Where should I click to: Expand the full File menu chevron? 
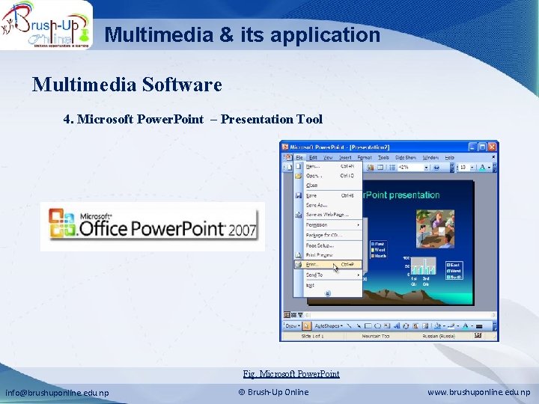[x=328, y=293]
